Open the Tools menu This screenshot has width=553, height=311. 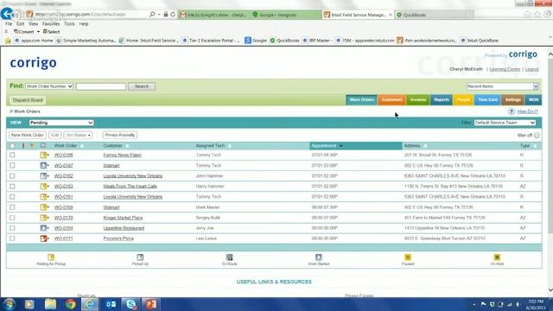click(x=69, y=24)
